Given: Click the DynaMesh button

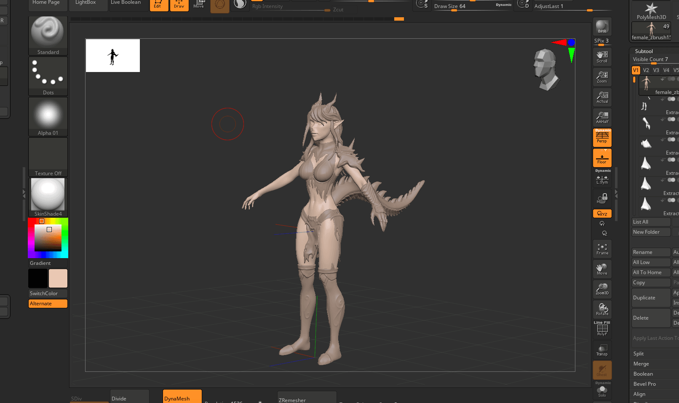Looking at the screenshot, I should pyautogui.click(x=182, y=397).
